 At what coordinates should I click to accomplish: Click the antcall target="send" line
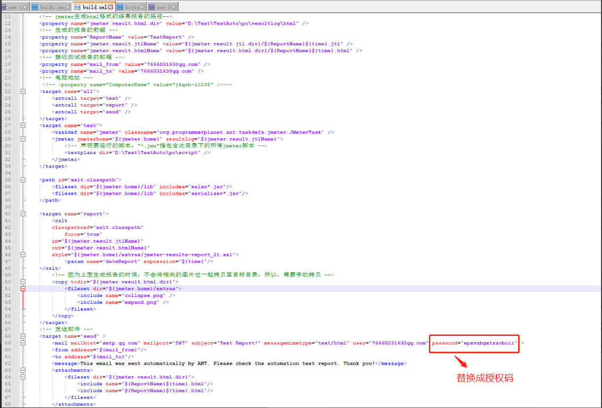point(91,112)
